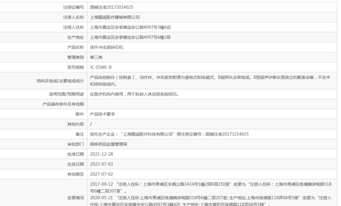Click the 管理类别 label
The width and height of the screenshot is (341, 206).
[75, 57]
